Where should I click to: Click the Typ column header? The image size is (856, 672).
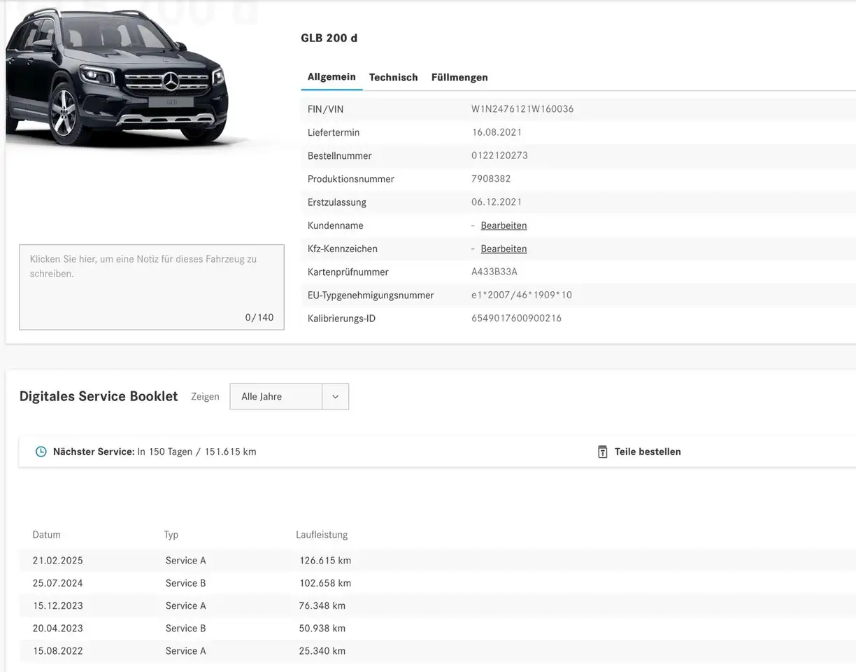click(x=171, y=535)
